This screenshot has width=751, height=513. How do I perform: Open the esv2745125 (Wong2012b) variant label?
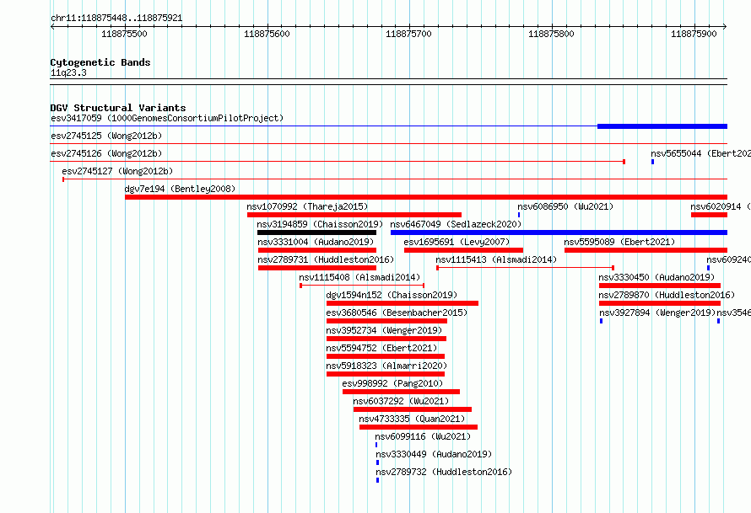[x=106, y=136]
